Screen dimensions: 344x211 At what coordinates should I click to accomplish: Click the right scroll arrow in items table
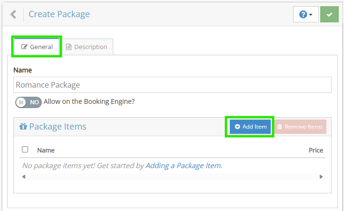click(x=321, y=177)
